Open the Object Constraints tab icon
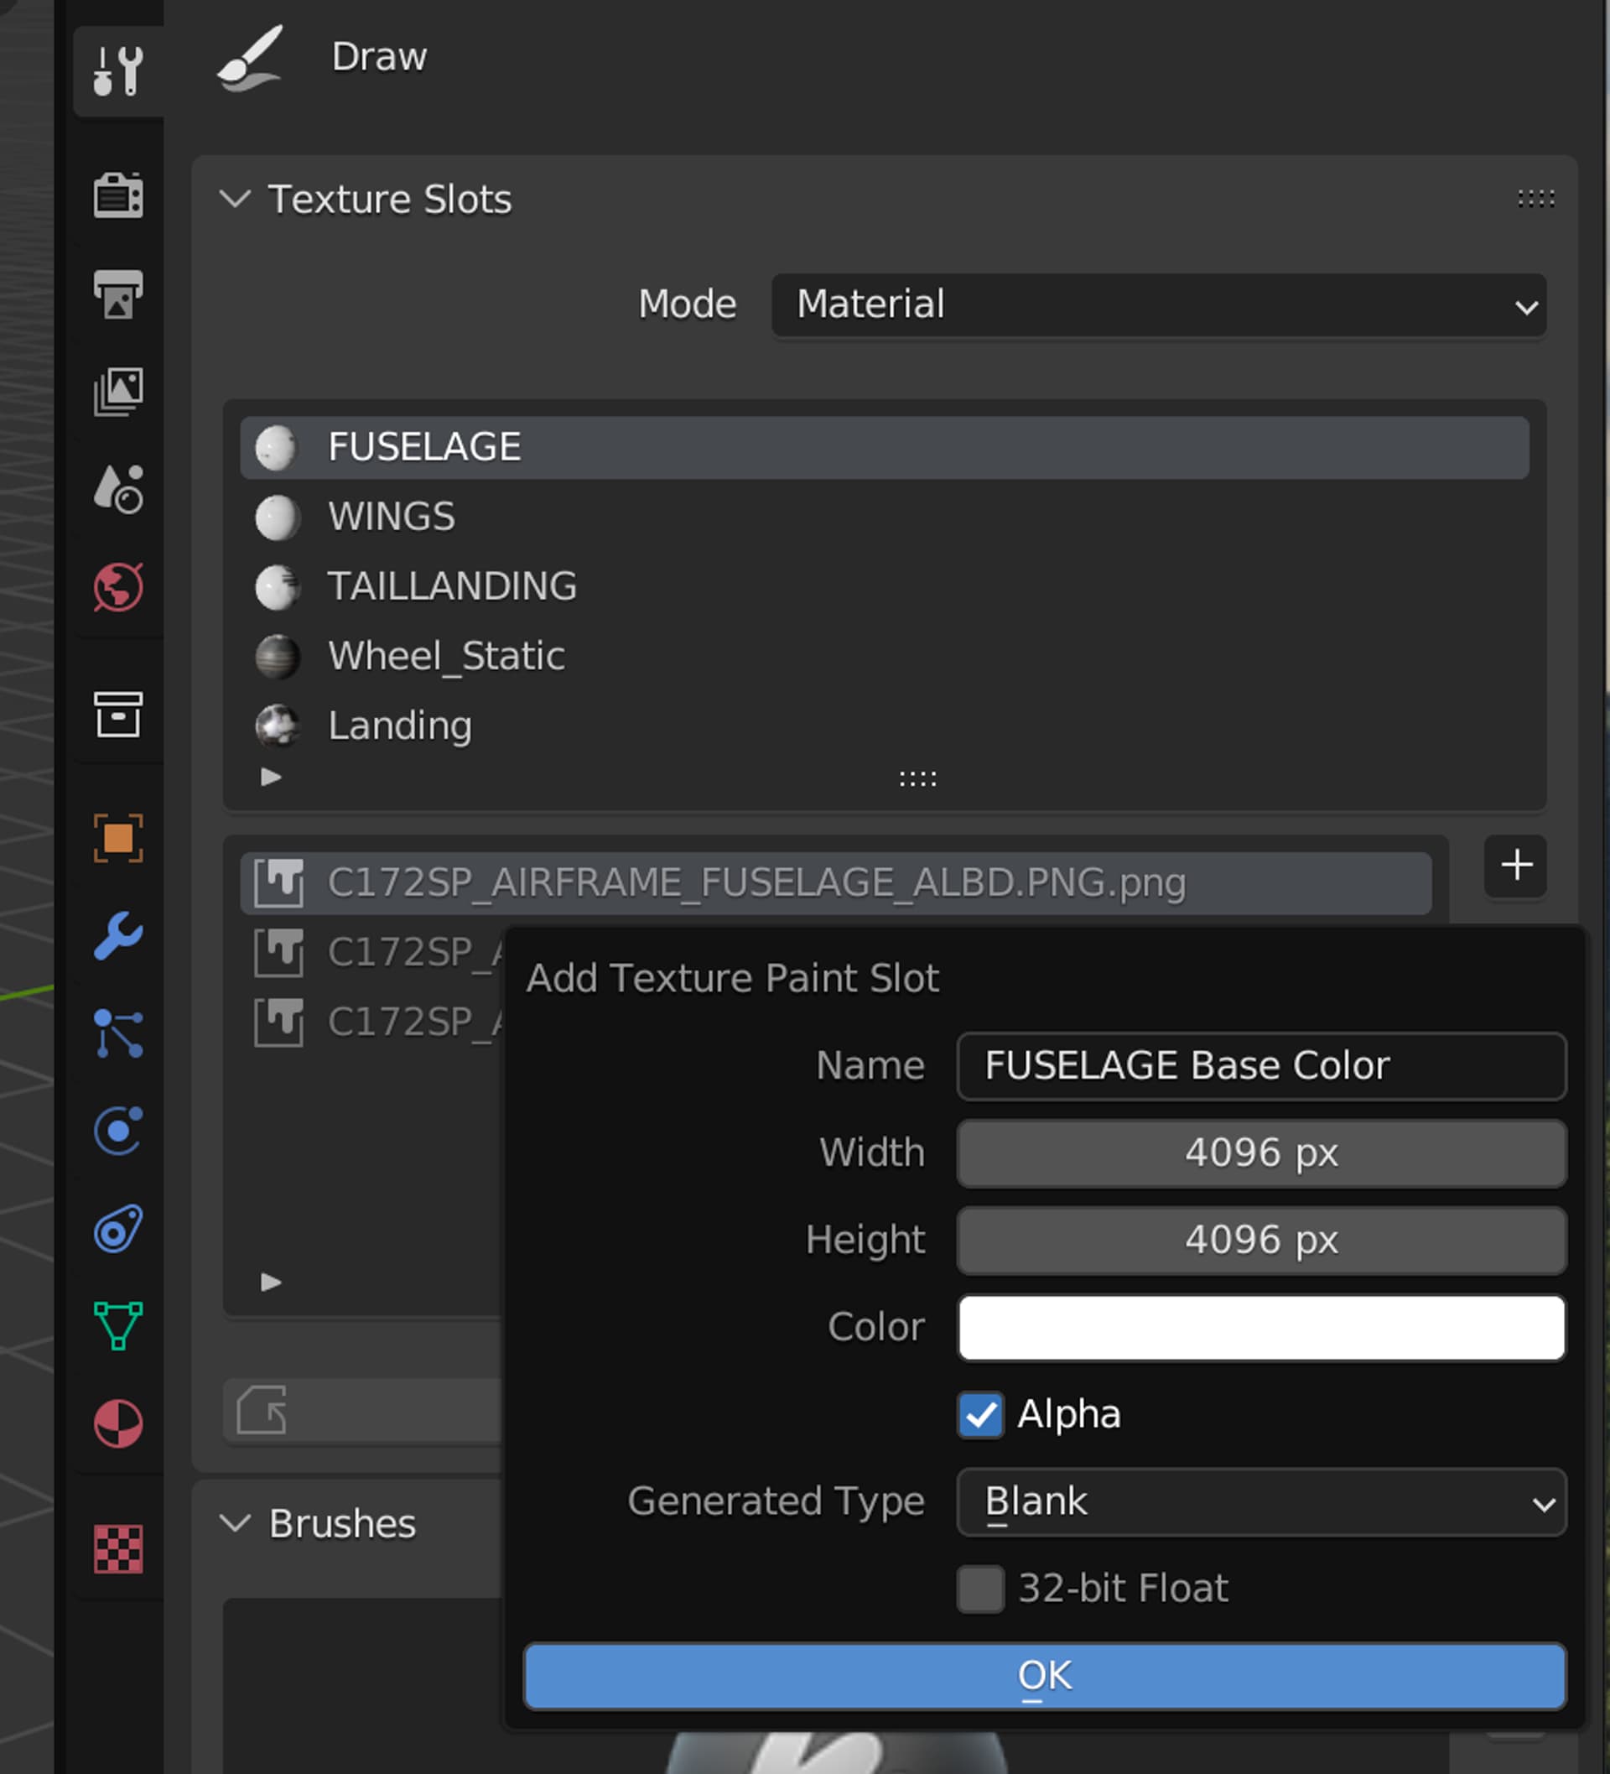Screen dimensions: 1610x1774 pyautogui.click(x=118, y=1229)
